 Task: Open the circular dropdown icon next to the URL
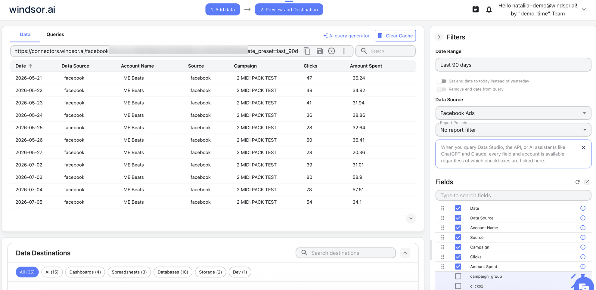pyautogui.click(x=331, y=51)
